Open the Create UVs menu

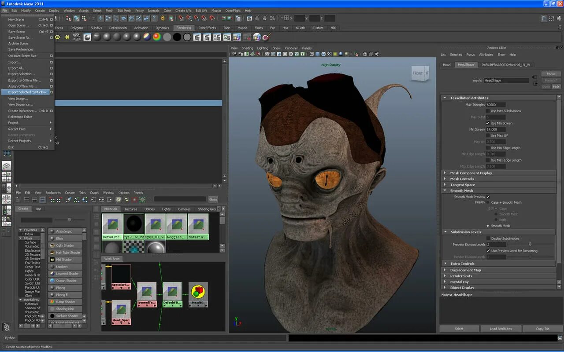(x=183, y=11)
